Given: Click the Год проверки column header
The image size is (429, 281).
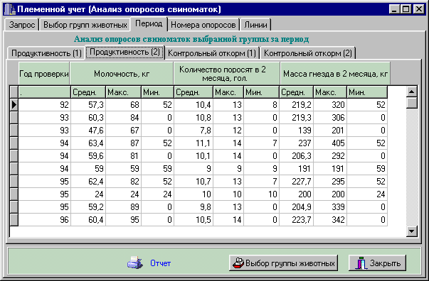Looking at the screenshot, I should [44, 74].
